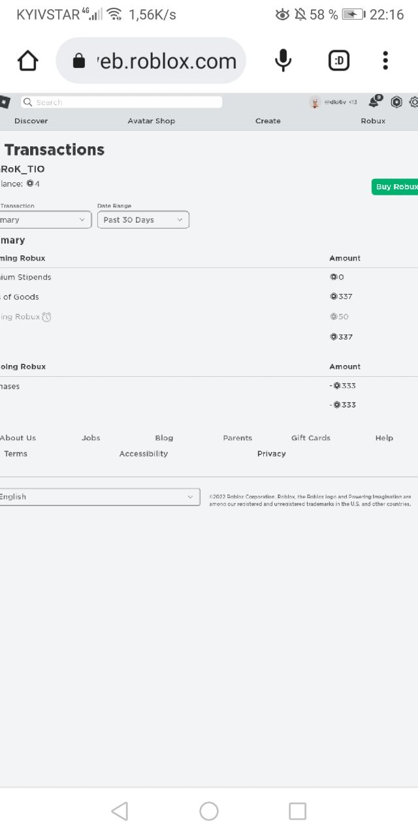Open the Past 30 Days date range dropdown
The height and width of the screenshot is (836, 418).
pyautogui.click(x=143, y=220)
